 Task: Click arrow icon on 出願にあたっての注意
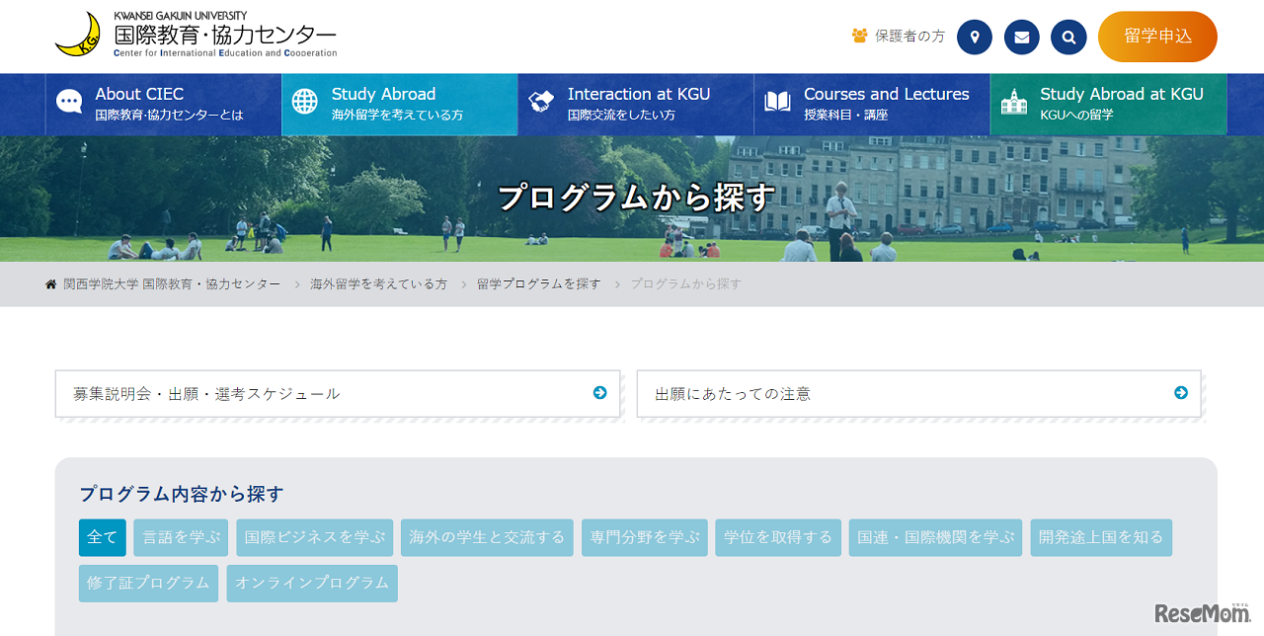coord(1180,393)
